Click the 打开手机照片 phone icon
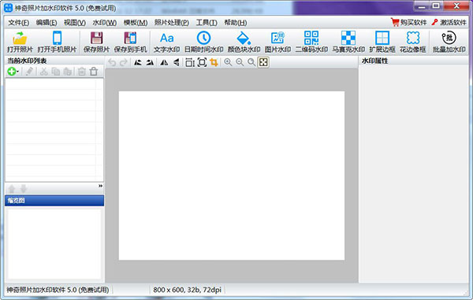 click(x=57, y=39)
